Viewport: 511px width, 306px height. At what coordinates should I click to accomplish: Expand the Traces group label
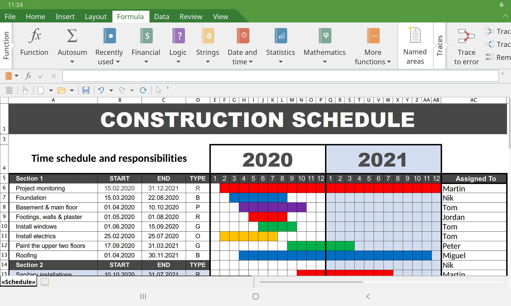coord(440,46)
